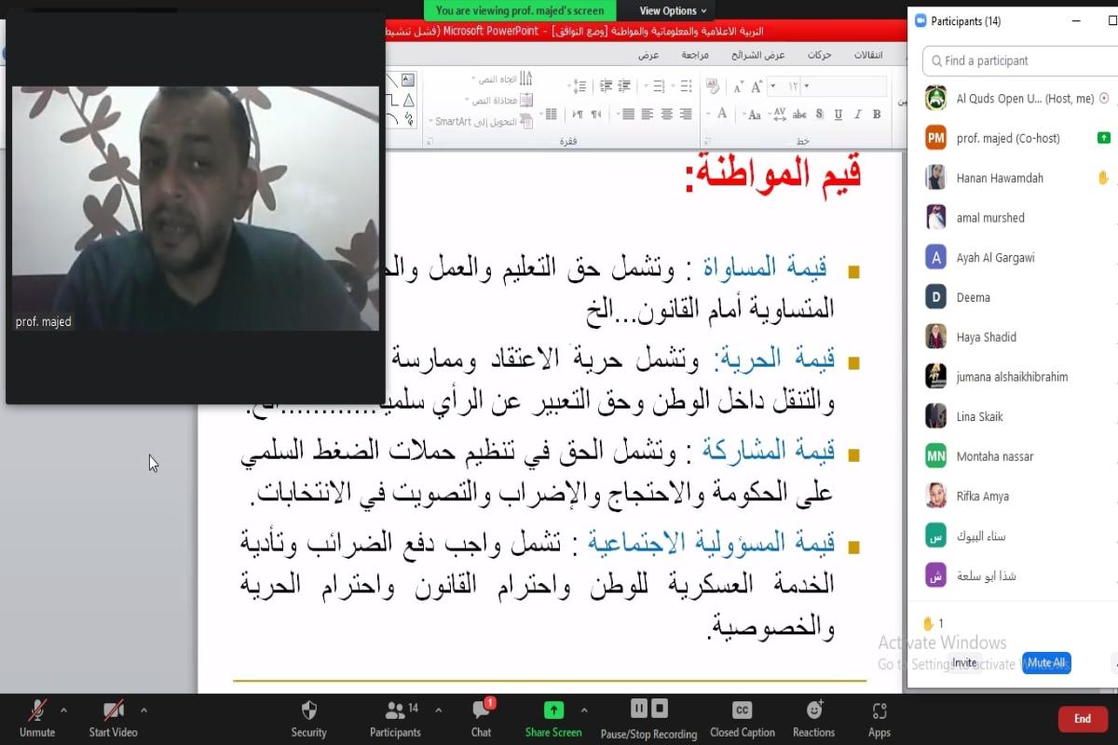Expand share options caret next to Share Screen
The width and height of the screenshot is (1118, 745).
584,710
